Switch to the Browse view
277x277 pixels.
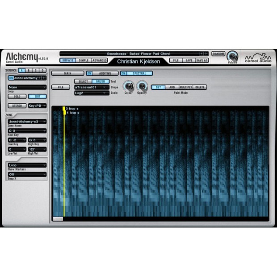[x=68, y=60]
